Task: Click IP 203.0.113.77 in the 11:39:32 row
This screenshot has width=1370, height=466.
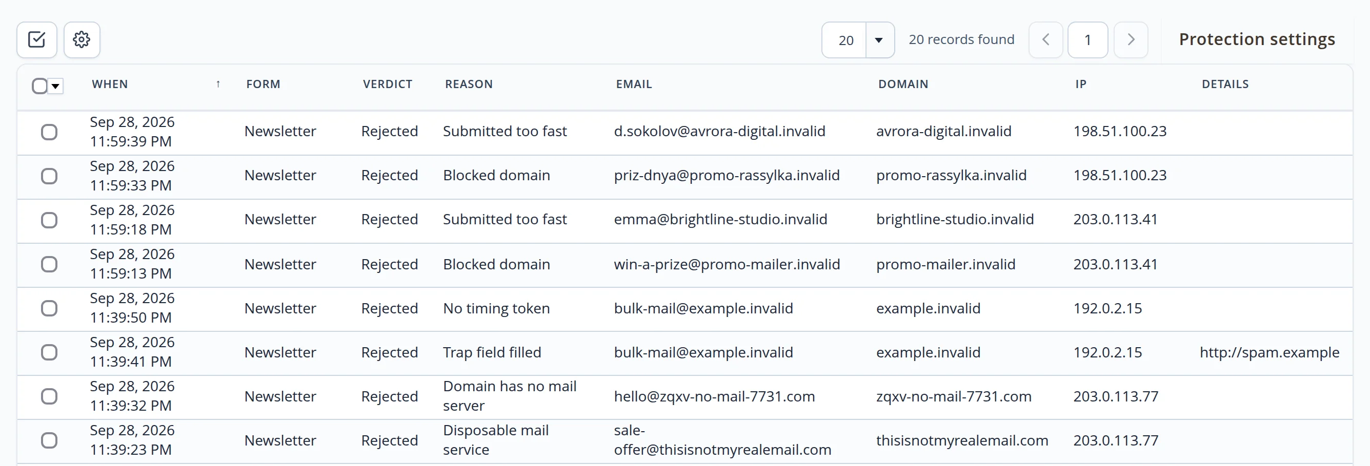Action: coord(1115,396)
